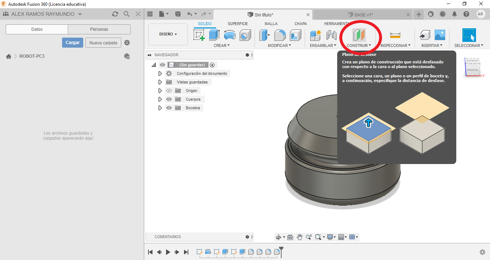Activate the Pan hand tool
This screenshot has width=490, height=260.
point(300,237)
